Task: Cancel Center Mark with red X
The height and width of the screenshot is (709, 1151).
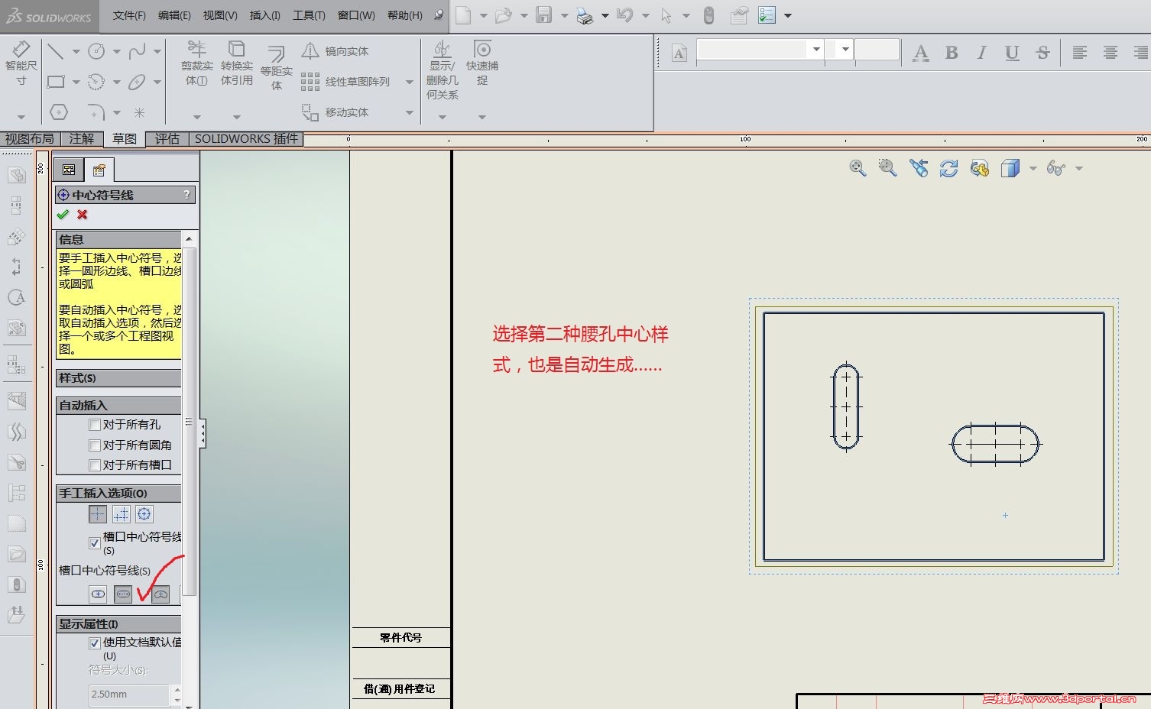Action: (x=83, y=215)
